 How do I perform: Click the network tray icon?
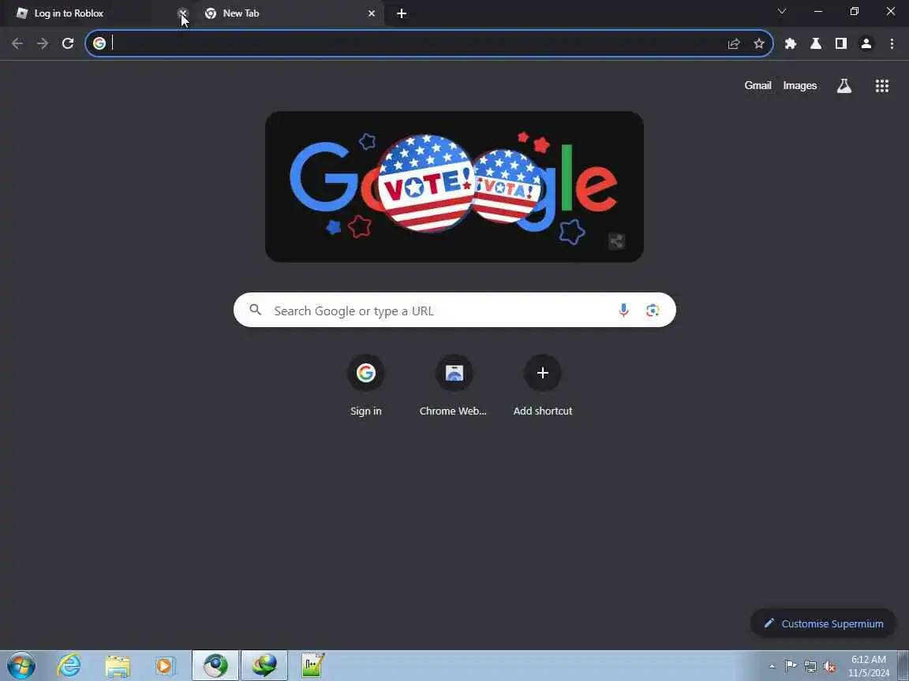point(810,666)
